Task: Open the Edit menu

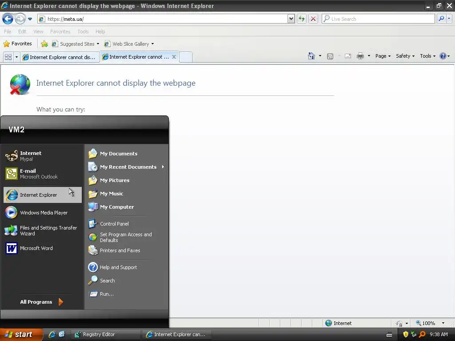Action: click(22, 32)
